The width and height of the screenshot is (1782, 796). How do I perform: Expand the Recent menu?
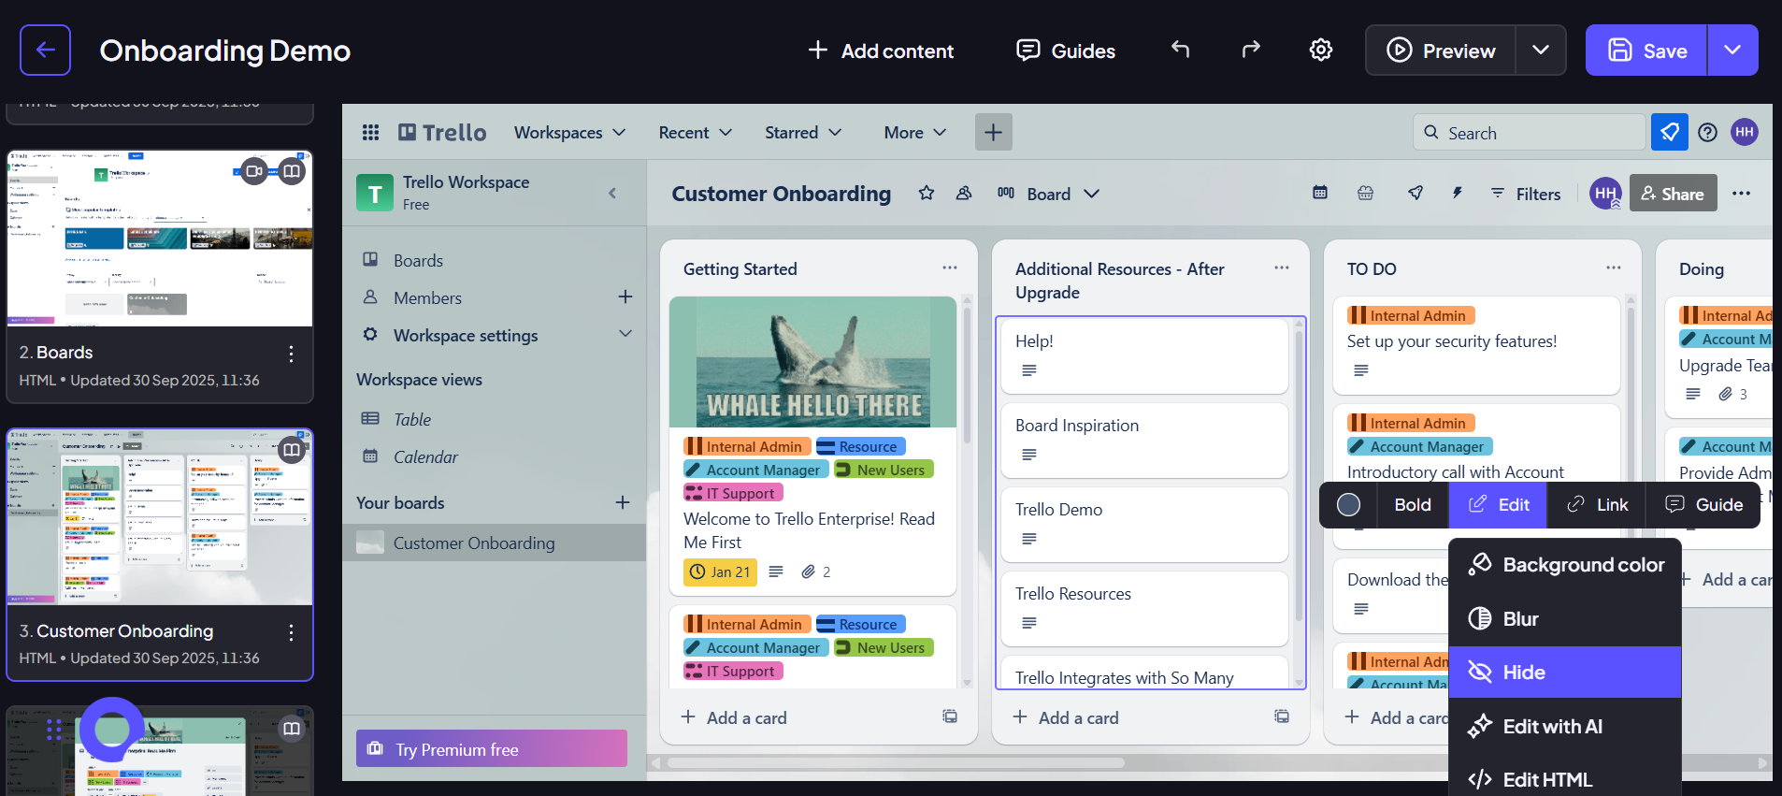[695, 133]
